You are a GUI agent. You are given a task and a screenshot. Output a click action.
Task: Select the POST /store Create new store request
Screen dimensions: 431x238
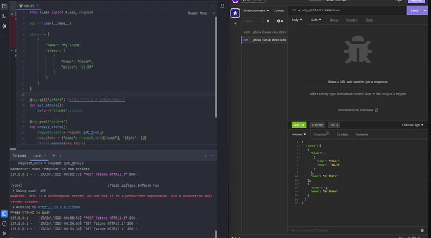(x=265, y=32)
